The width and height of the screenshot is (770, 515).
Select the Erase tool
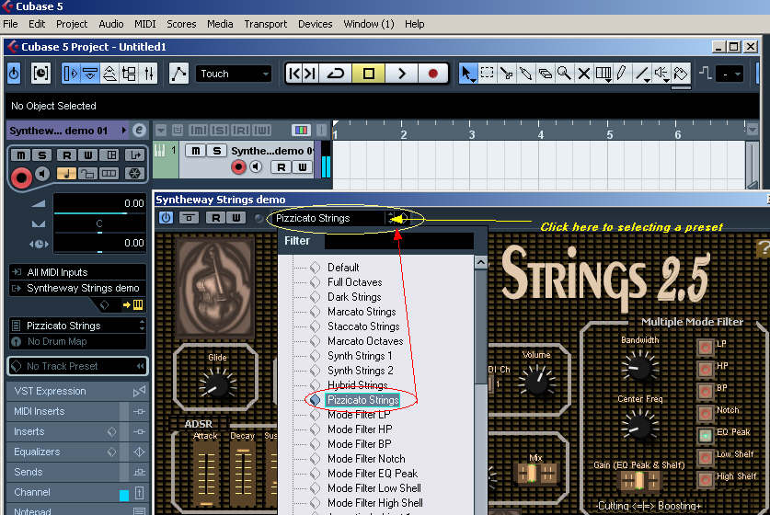click(x=545, y=74)
